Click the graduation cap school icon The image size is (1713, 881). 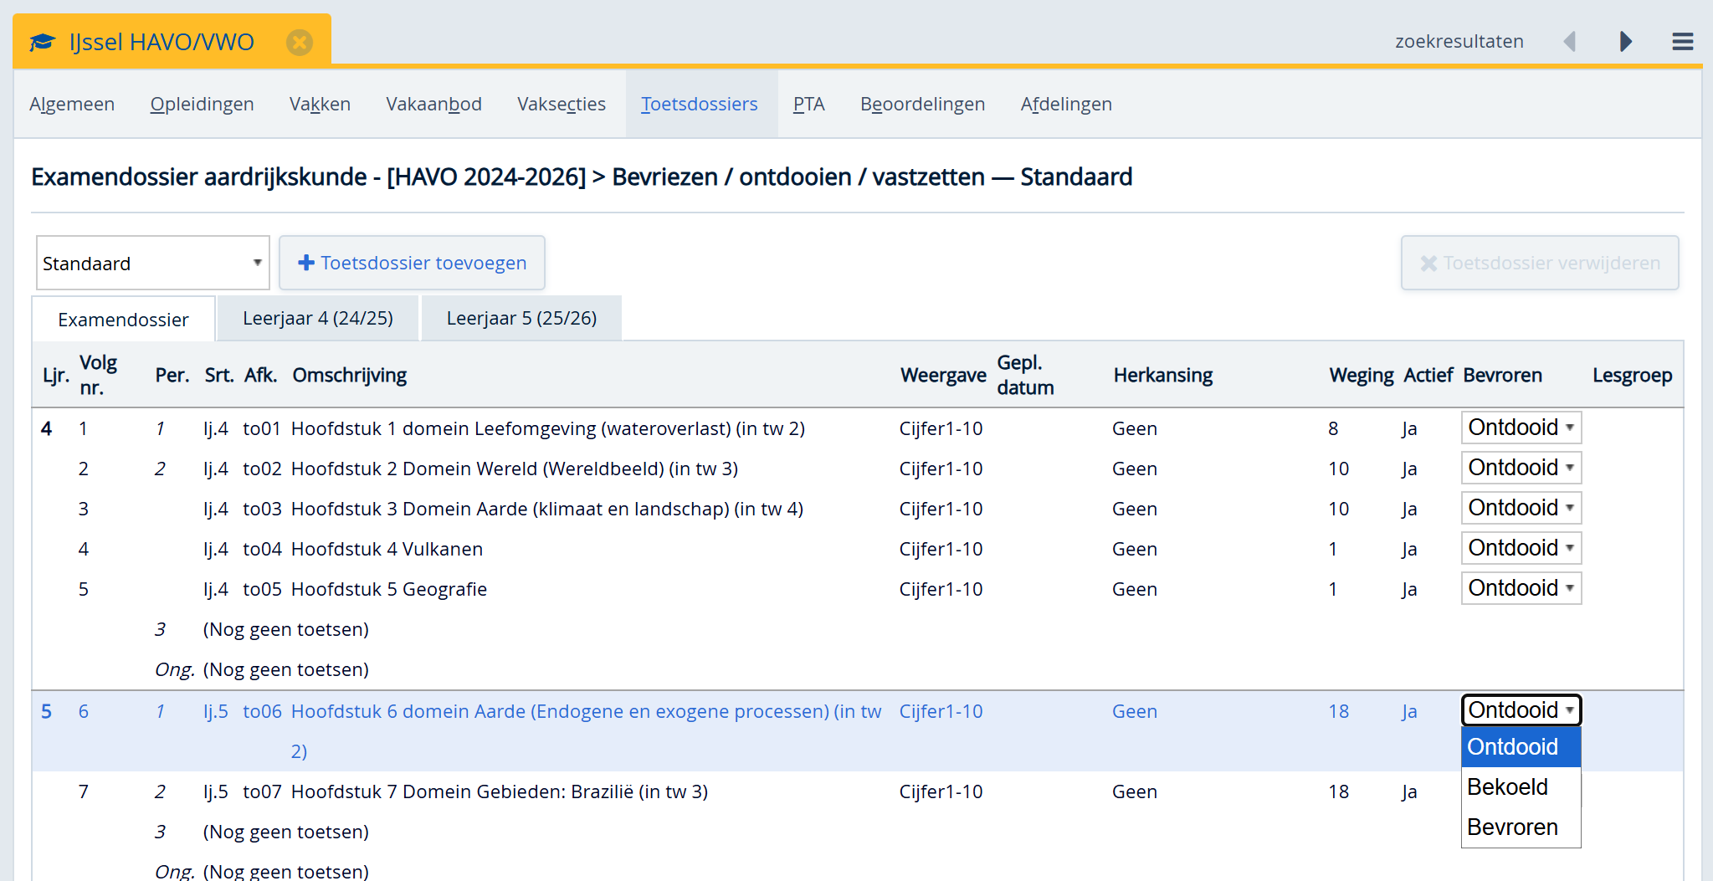(x=43, y=42)
